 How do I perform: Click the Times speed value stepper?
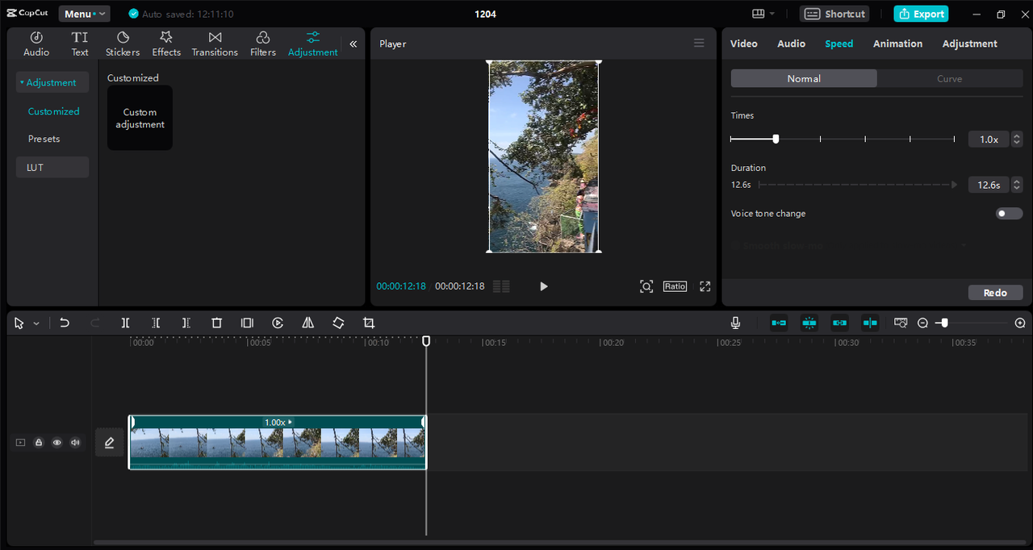tap(1017, 140)
